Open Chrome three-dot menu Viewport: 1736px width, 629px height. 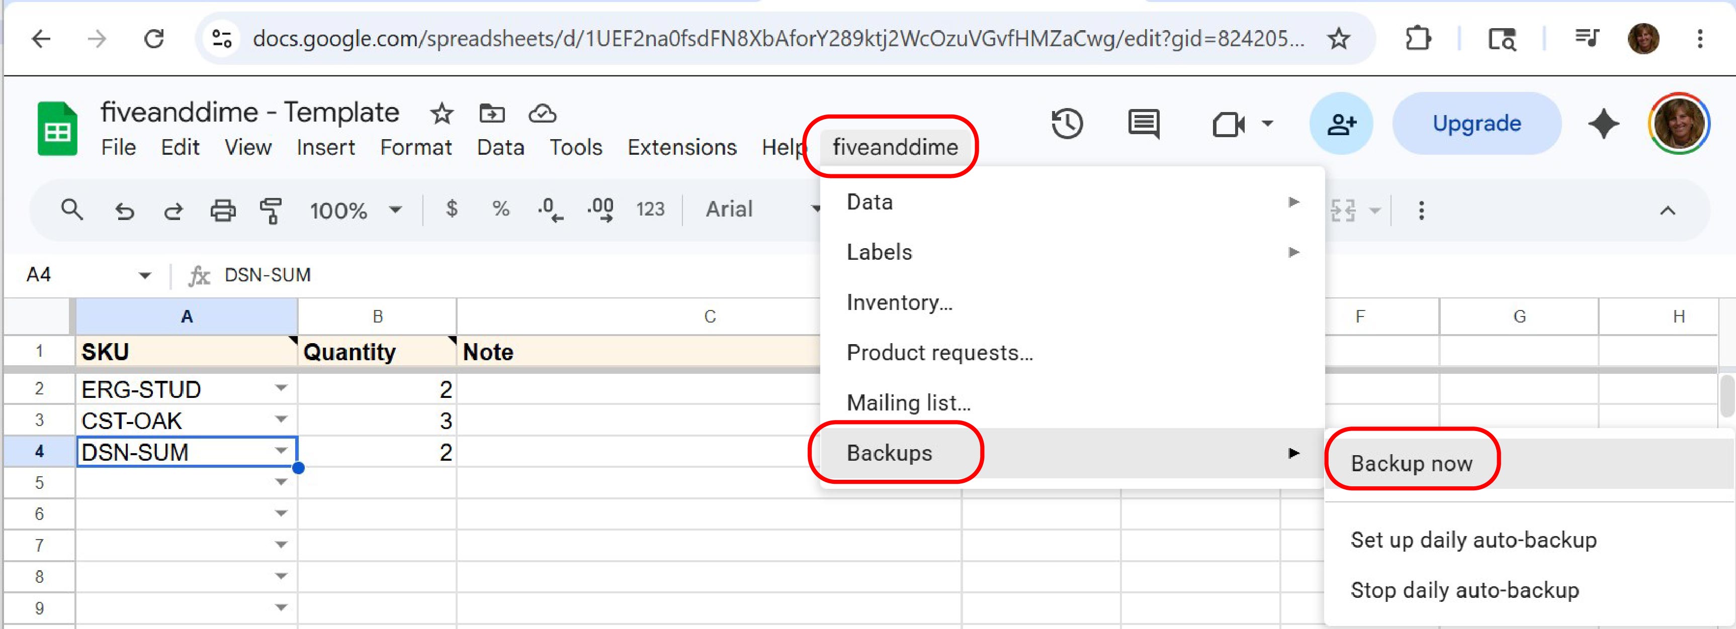point(1700,38)
